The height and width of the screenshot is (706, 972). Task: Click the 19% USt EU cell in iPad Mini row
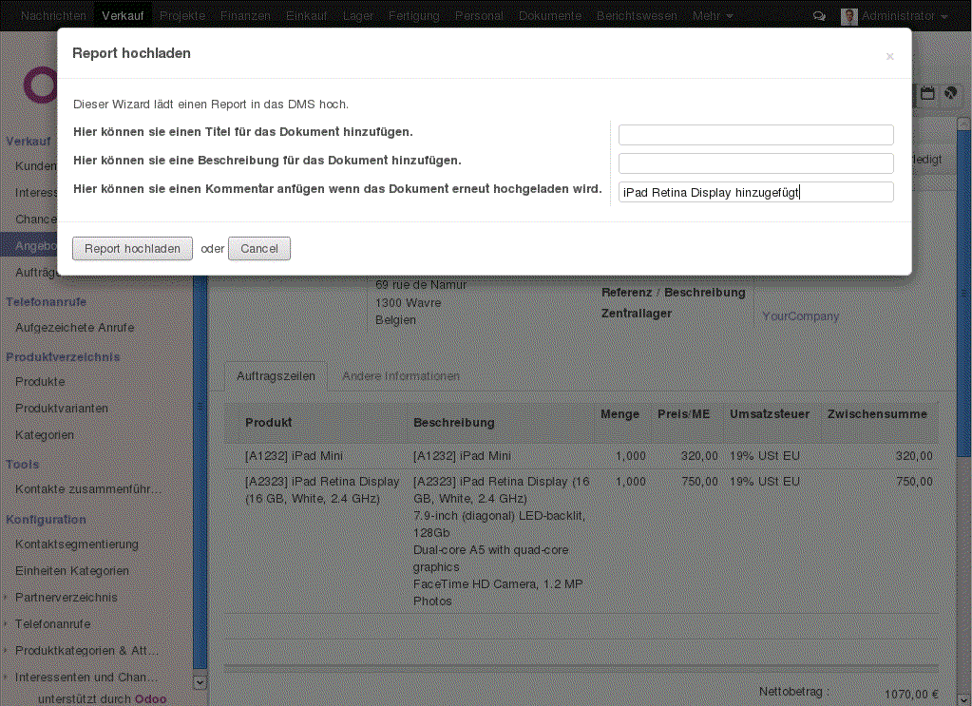[x=764, y=456]
